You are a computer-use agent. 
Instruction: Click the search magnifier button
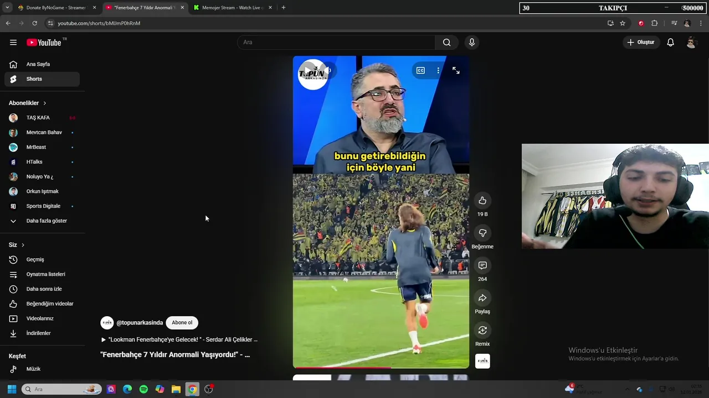click(x=446, y=43)
